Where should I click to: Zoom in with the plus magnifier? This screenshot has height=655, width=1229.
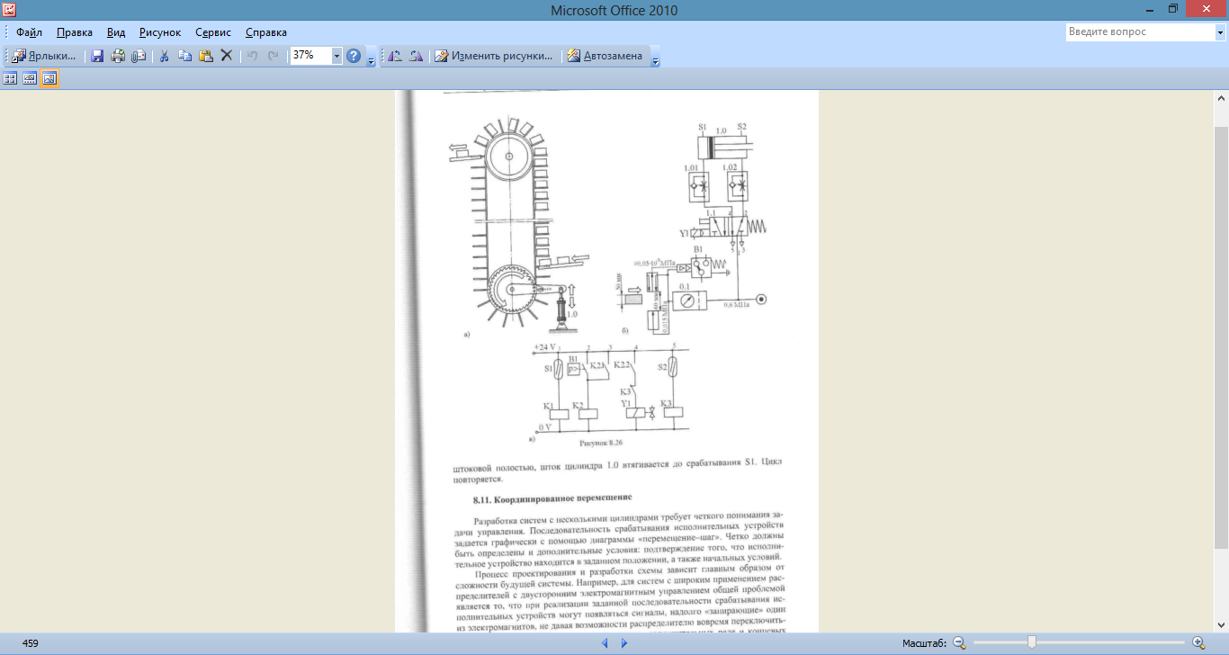point(1198,642)
